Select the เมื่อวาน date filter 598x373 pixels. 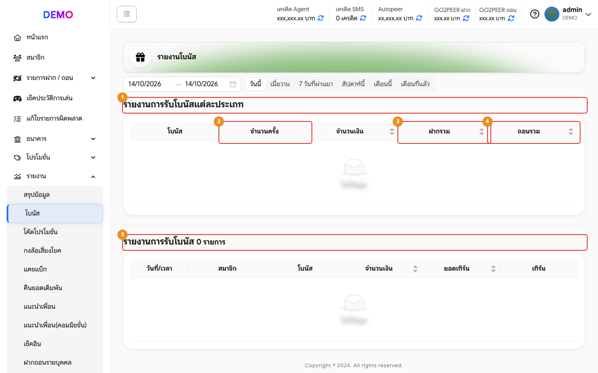tap(280, 84)
